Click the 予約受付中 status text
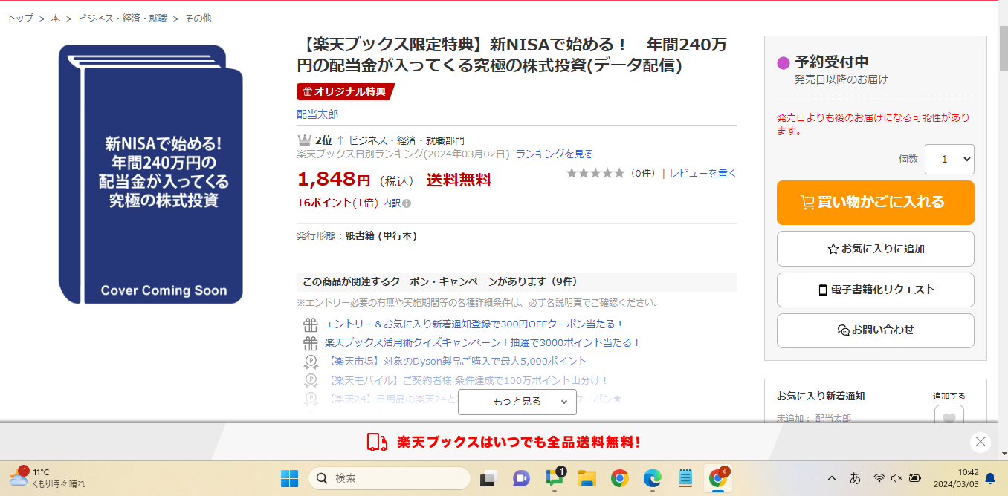 point(831,62)
